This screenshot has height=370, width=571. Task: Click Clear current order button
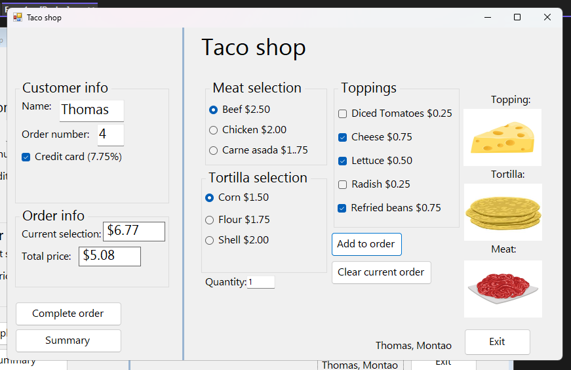point(381,272)
